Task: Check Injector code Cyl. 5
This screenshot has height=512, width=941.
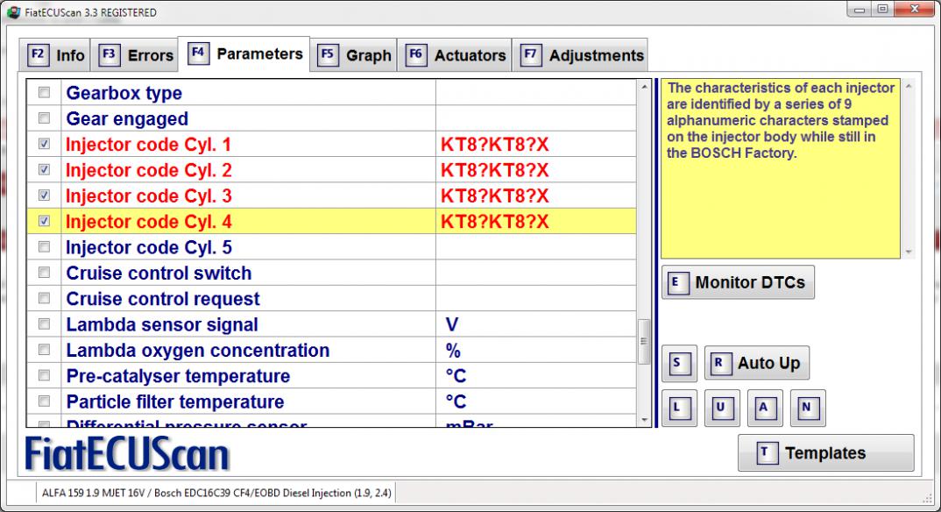Action: point(44,246)
